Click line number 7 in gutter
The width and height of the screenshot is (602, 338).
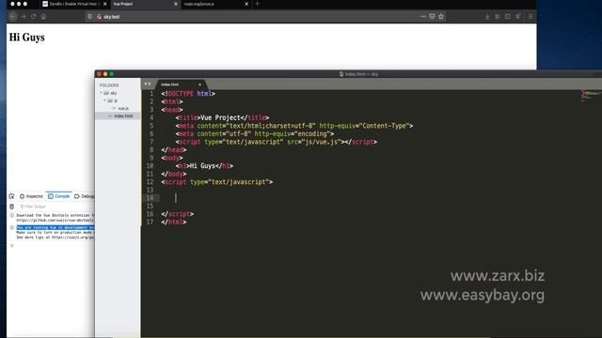[x=151, y=142]
